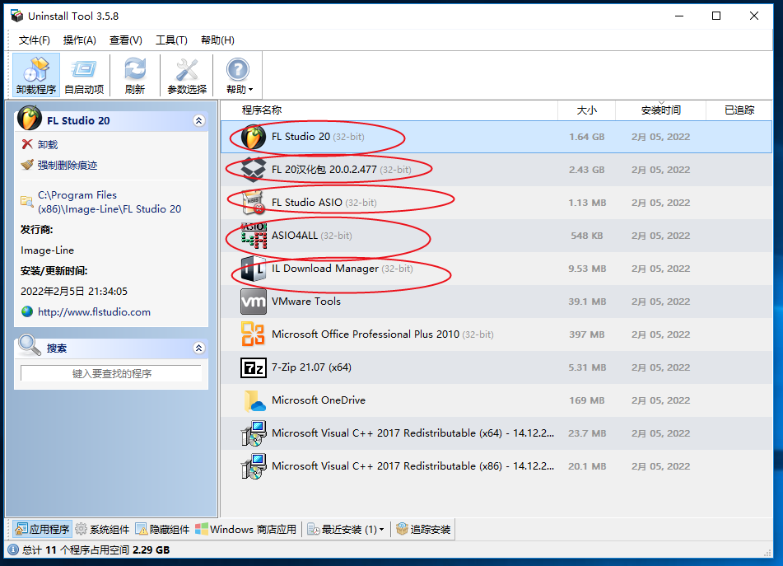Select the IL Download Manager name text

[325, 269]
